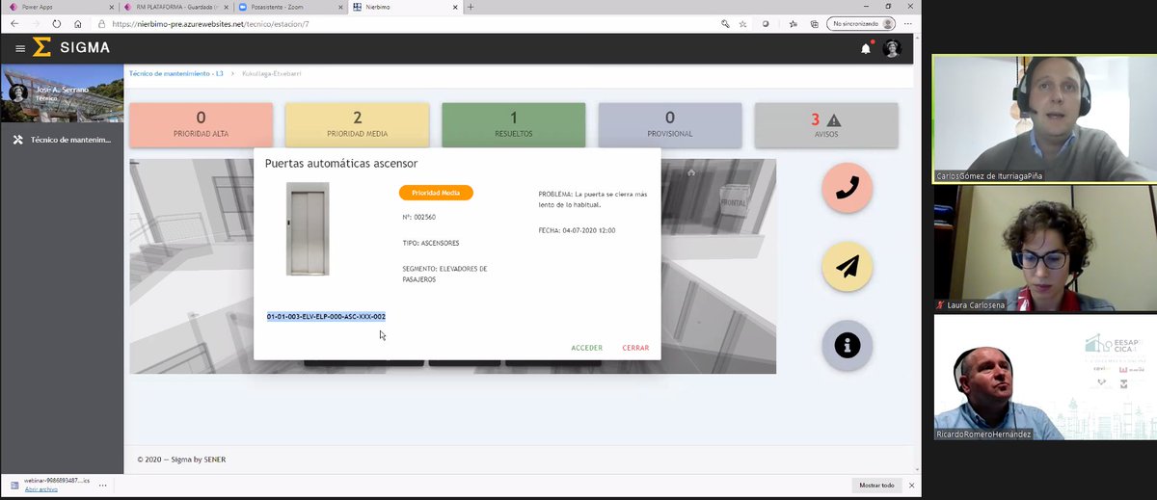Click Mostrar todo in the download bar
The width and height of the screenshot is (1157, 500).
point(876,485)
